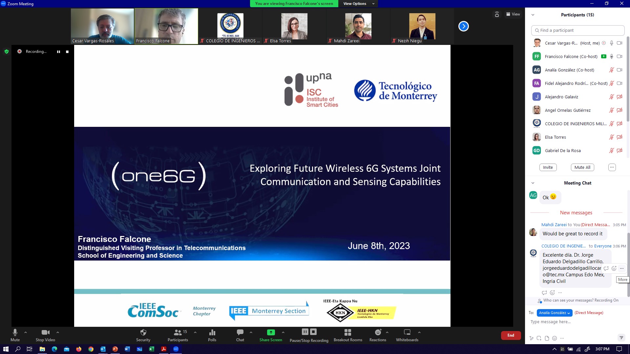This screenshot has height=354, width=630.
Task: Open Breakout Rooms
Action: tap(348, 335)
